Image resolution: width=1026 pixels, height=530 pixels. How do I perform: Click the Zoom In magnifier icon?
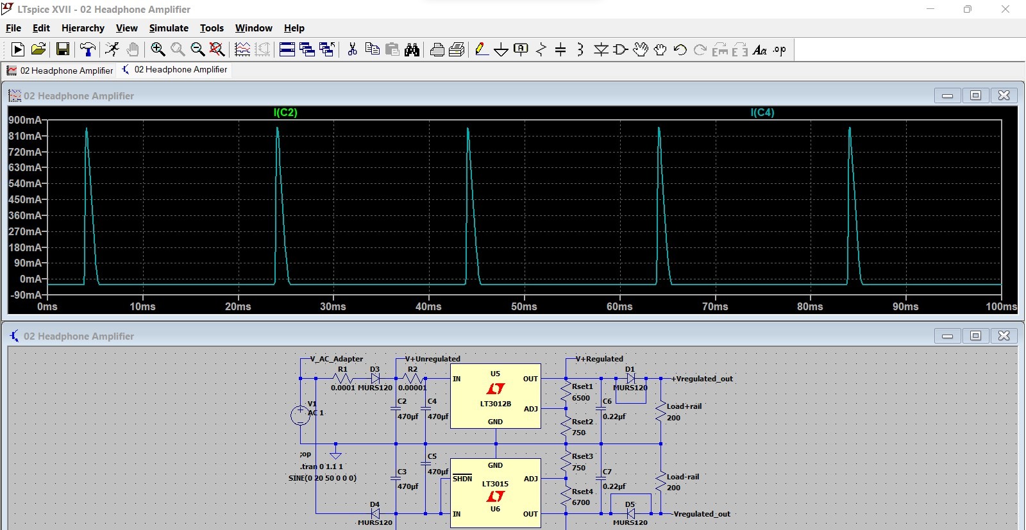pos(158,49)
